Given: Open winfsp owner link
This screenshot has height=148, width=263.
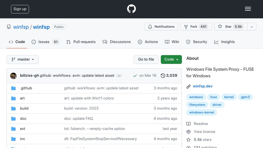Looking at the screenshot, I should (21, 27).
